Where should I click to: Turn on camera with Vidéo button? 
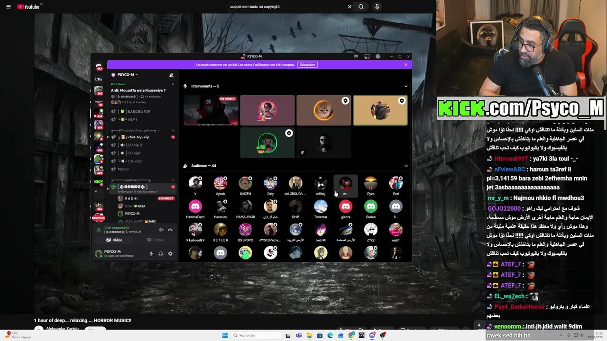coord(114,240)
